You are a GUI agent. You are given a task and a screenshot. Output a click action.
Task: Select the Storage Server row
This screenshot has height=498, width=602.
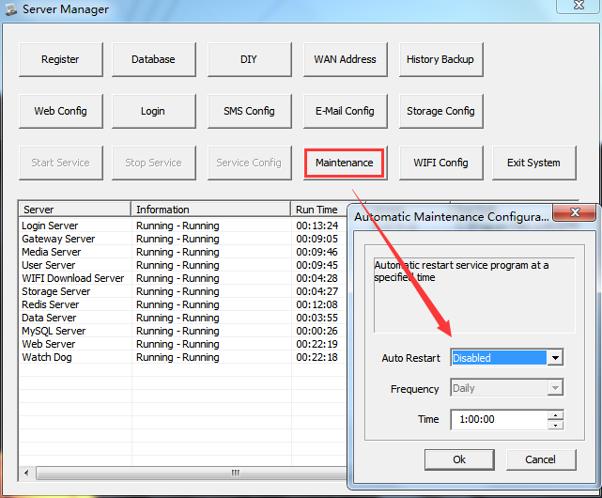pyautogui.click(x=183, y=291)
